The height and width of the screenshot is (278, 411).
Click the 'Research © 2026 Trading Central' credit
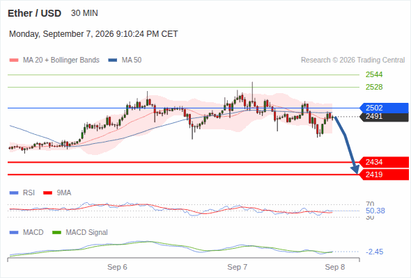click(352, 60)
